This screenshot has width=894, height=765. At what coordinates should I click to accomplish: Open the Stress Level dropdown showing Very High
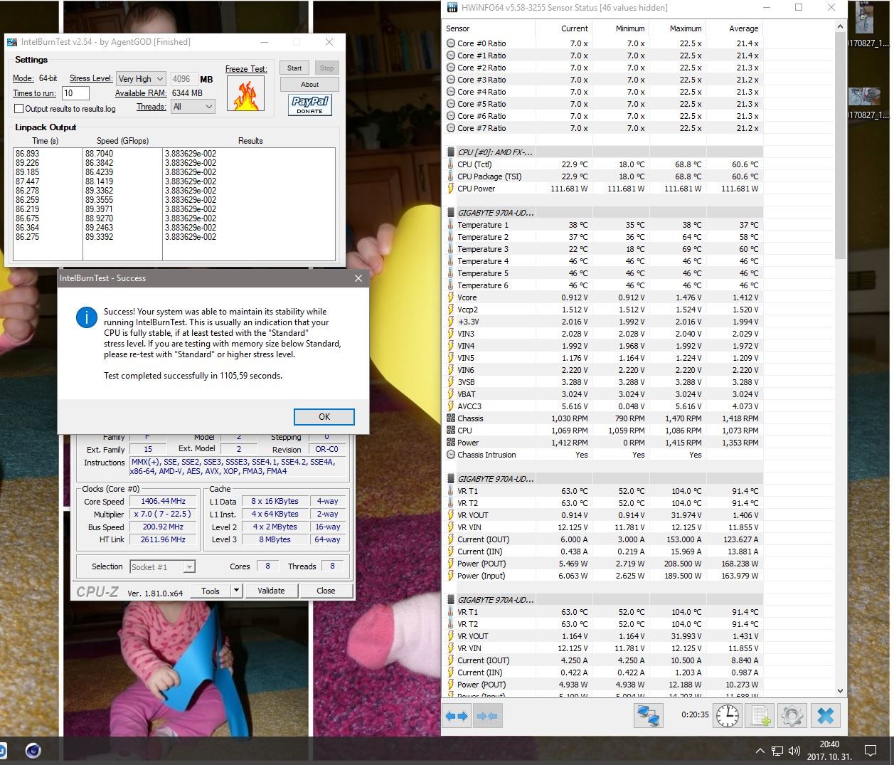coord(141,79)
